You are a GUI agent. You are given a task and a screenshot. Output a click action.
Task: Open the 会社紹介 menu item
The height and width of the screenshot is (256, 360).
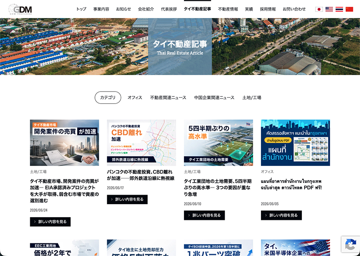[146, 9]
